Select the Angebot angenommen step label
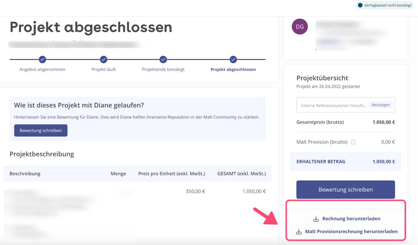The height and width of the screenshot is (245, 418). coord(42,69)
